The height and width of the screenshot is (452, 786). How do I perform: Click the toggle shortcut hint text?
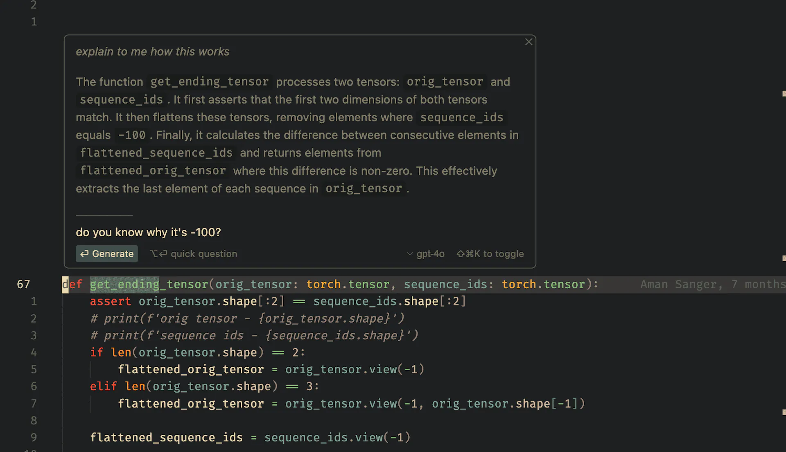490,254
